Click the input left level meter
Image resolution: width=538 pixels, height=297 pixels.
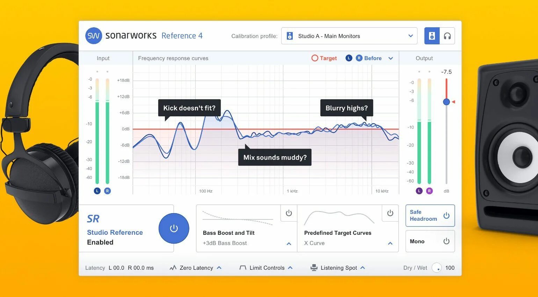(97, 131)
